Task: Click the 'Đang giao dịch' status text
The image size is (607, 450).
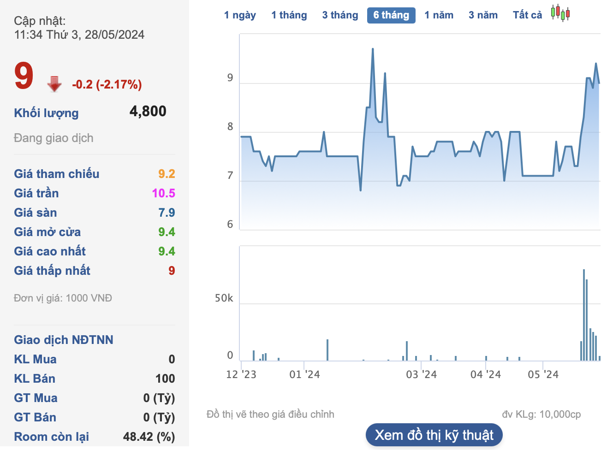Action: click(x=54, y=138)
